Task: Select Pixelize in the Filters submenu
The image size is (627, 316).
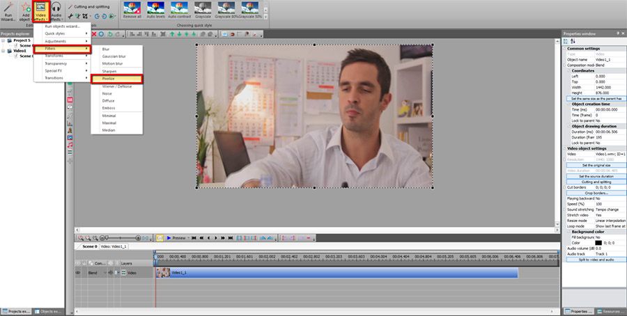Action: click(116, 79)
